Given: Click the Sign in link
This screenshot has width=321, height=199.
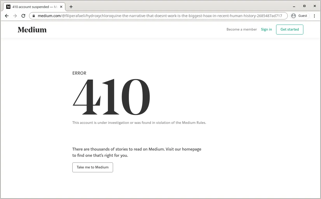Looking at the screenshot, I should point(266,29).
